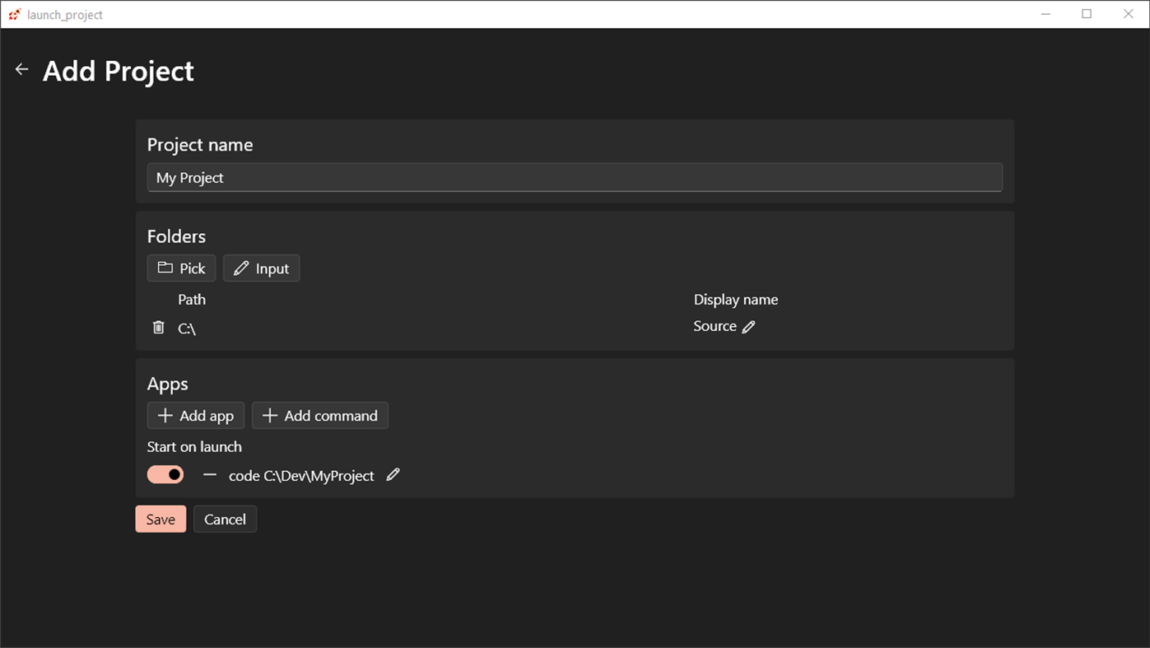Click the launch_project app icon in title bar
1150x648 pixels.
click(14, 14)
